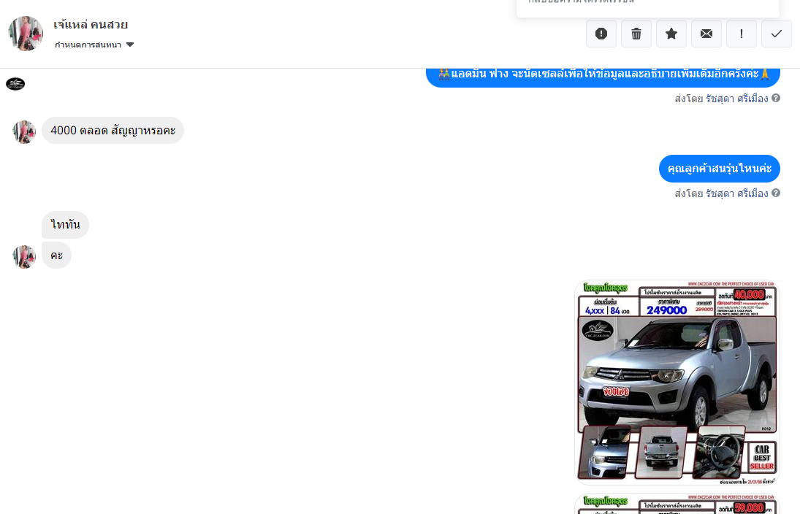Click help icon beside sender name under คุณลูกค้าสนรุ่นไหนค่ะ
The width and height of the screenshot is (800, 522).
click(x=775, y=193)
